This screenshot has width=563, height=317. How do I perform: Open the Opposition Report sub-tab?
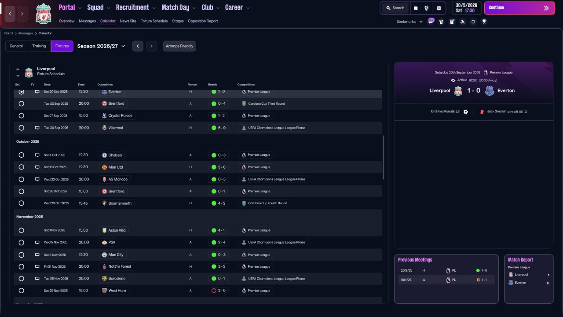point(203,21)
